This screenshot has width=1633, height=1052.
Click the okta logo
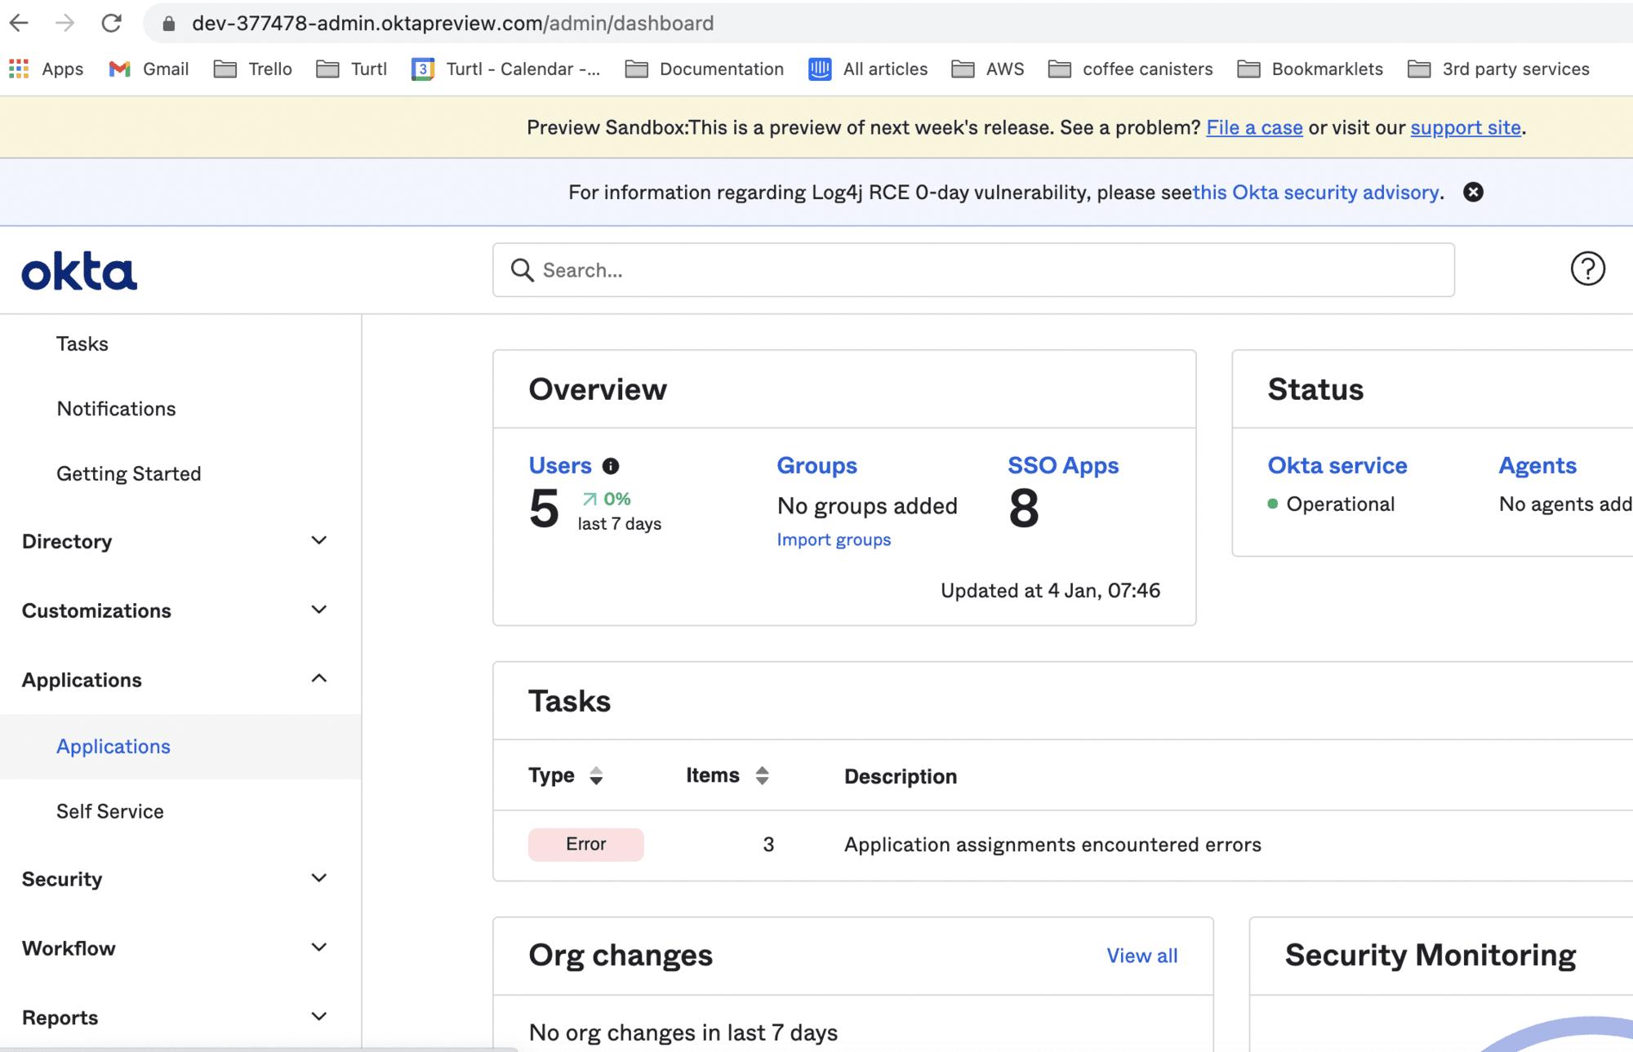point(79,271)
